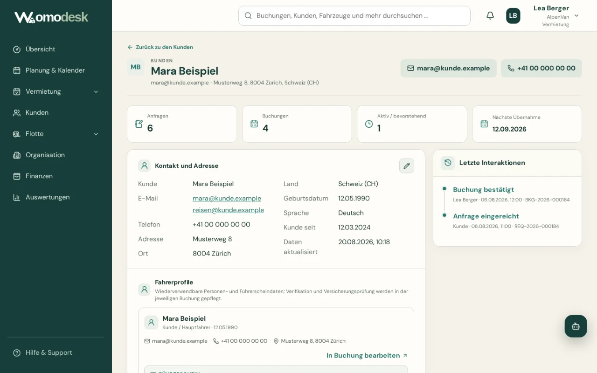Viewport: 597px width, 373px height.
Task: Open Organisation page
Action: tap(56, 155)
